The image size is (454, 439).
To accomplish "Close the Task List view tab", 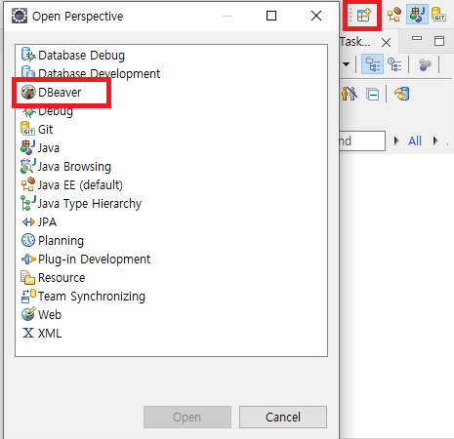I will tap(387, 42).
